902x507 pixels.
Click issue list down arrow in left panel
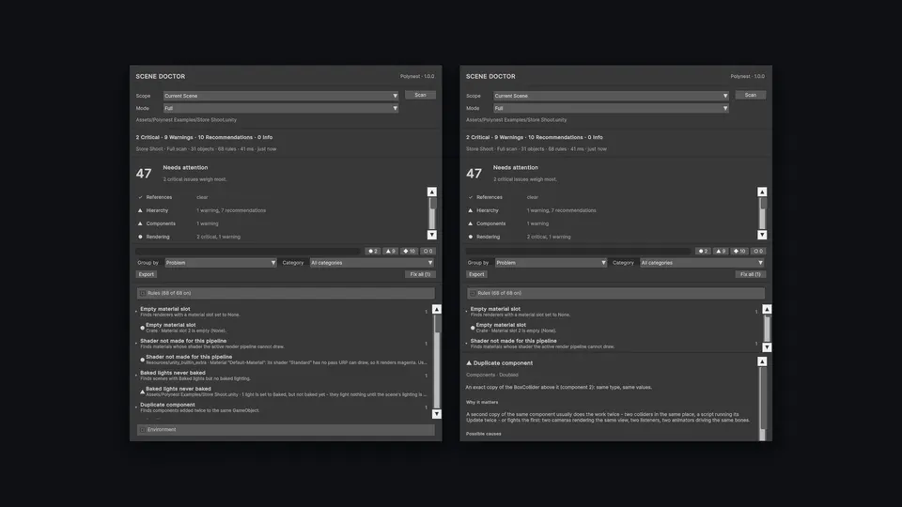pyautogui.click(x=437, y=414)
